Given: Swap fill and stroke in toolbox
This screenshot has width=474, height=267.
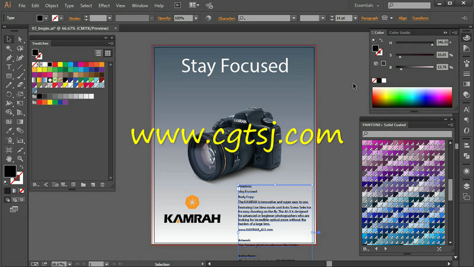Looking at the screenshot, I should (21, 167).
